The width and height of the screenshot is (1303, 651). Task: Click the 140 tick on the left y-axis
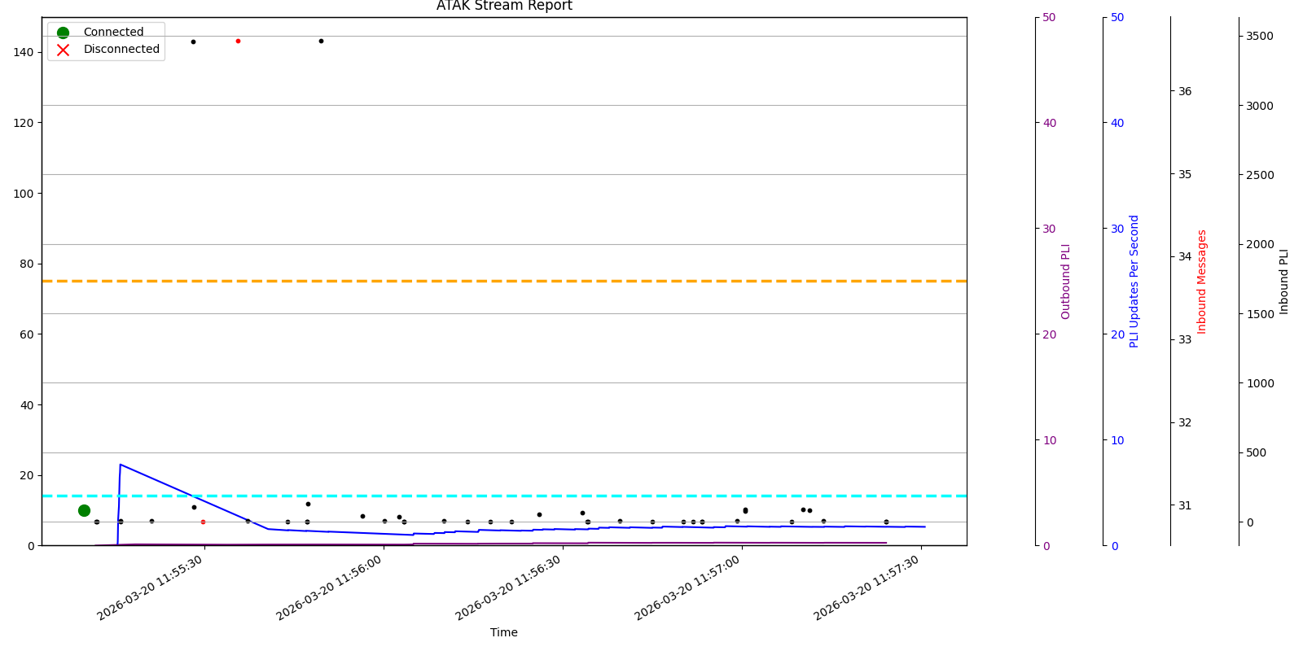tap(24, 52)
